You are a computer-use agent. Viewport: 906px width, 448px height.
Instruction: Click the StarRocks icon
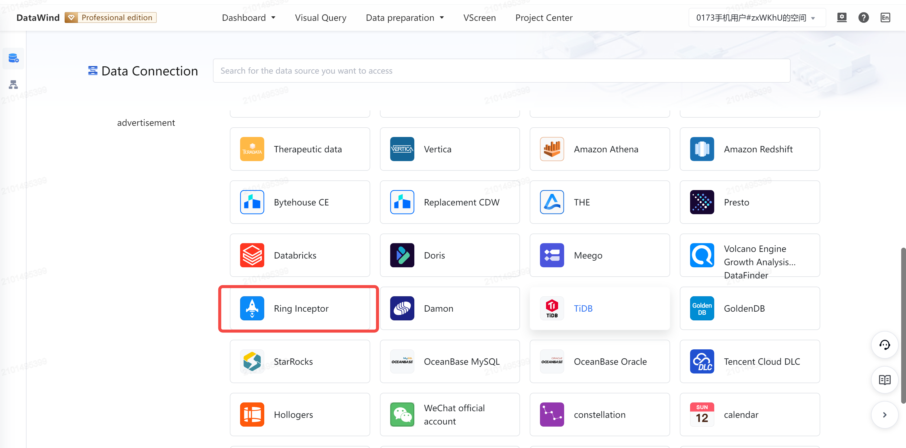coord(252,361)
